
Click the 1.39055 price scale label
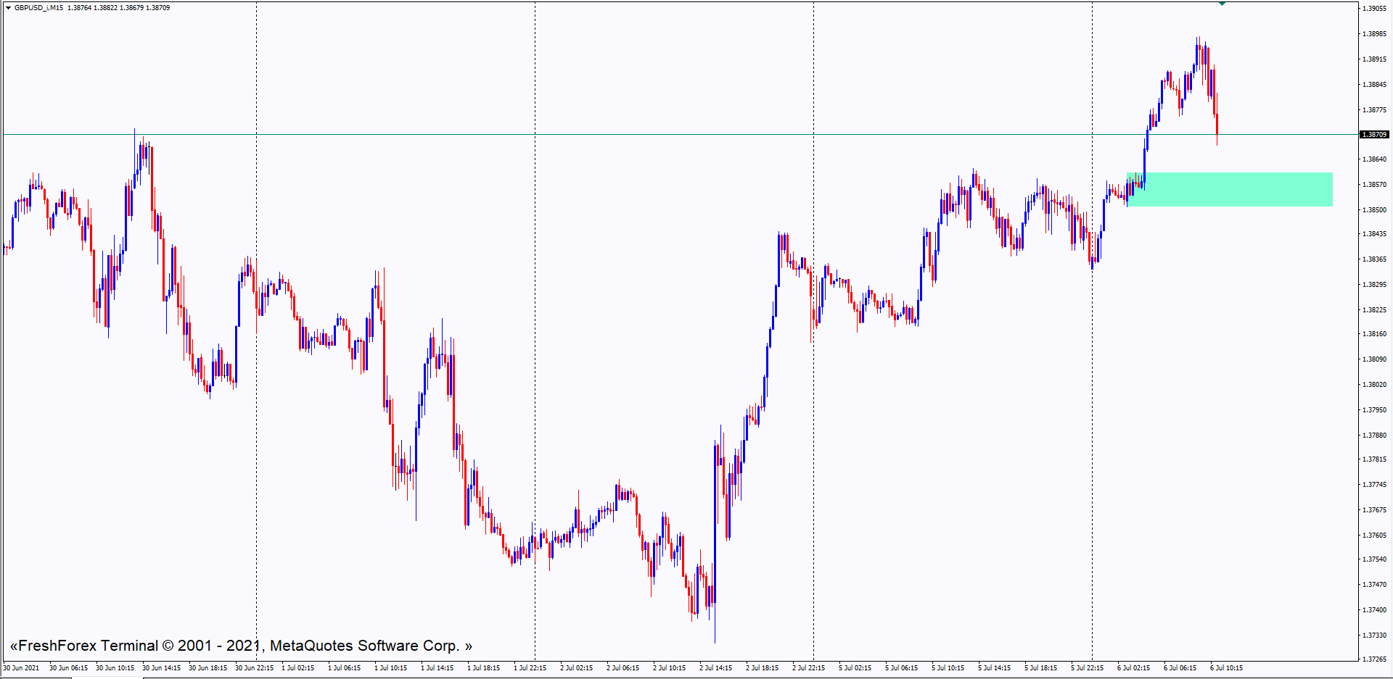point(1374,9)
